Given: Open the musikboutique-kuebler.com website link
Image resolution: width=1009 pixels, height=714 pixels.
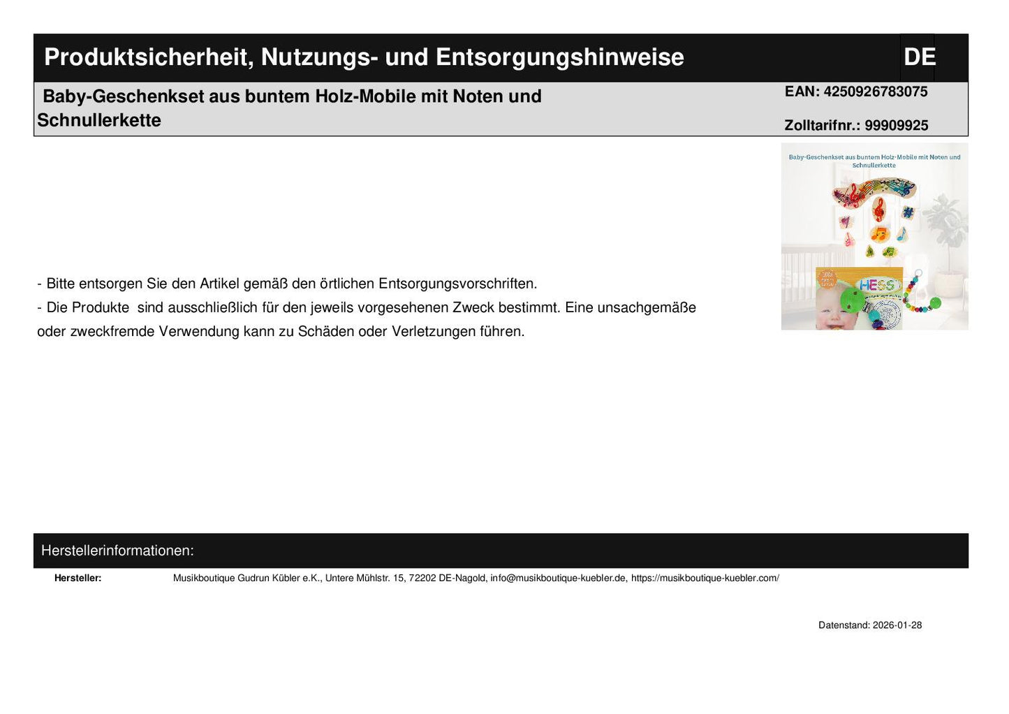Looking at the screenshot, I should pos(705,578).
